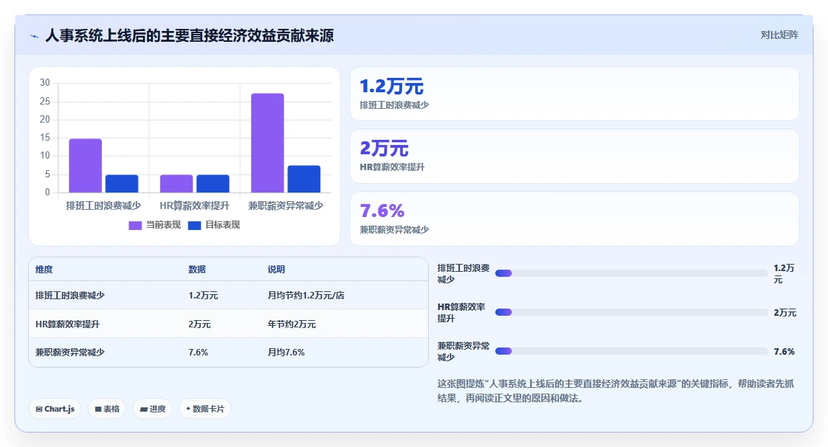Click the 年节约2万元 description cell
This screenshot has width=828, height=447.
point(292,324)
